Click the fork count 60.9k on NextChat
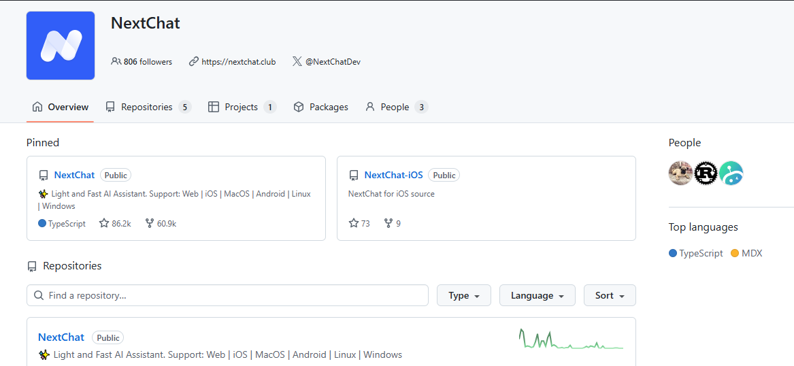 pyautogui.click(x=161, y=223)
